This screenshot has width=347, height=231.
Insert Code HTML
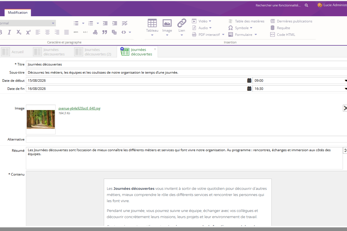283,35
